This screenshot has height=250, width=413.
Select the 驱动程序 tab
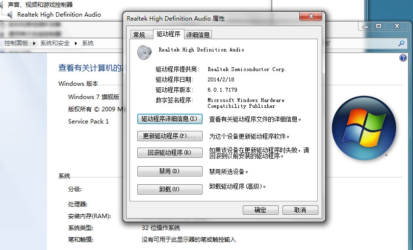coord(168,34)
